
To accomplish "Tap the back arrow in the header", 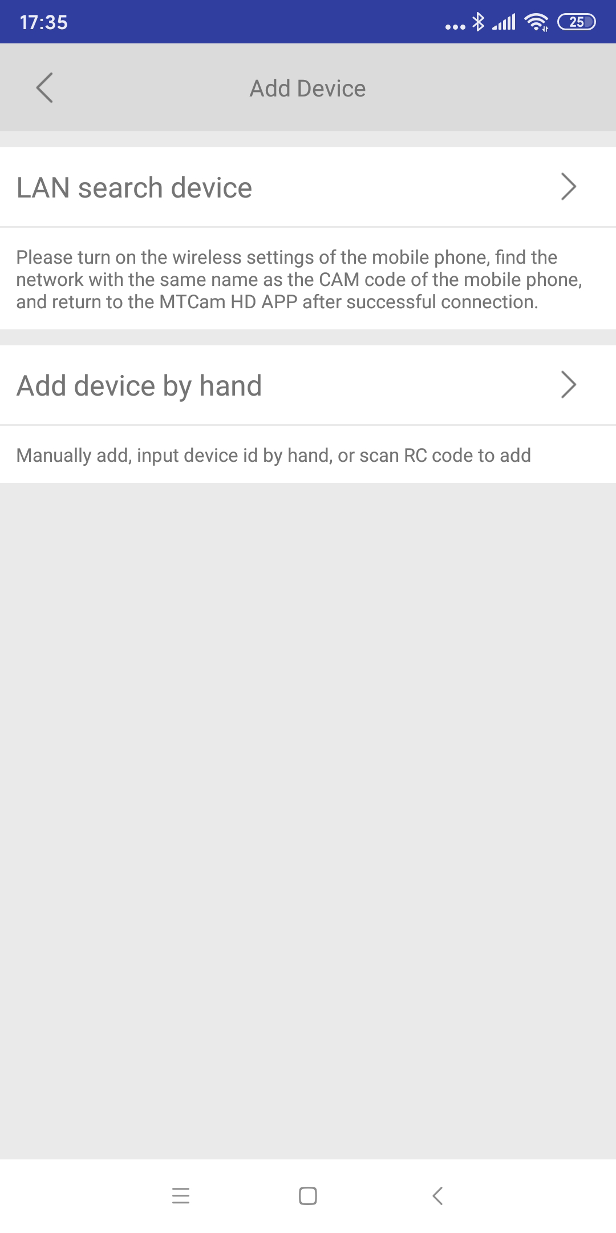I will click(x=44, y=88).
